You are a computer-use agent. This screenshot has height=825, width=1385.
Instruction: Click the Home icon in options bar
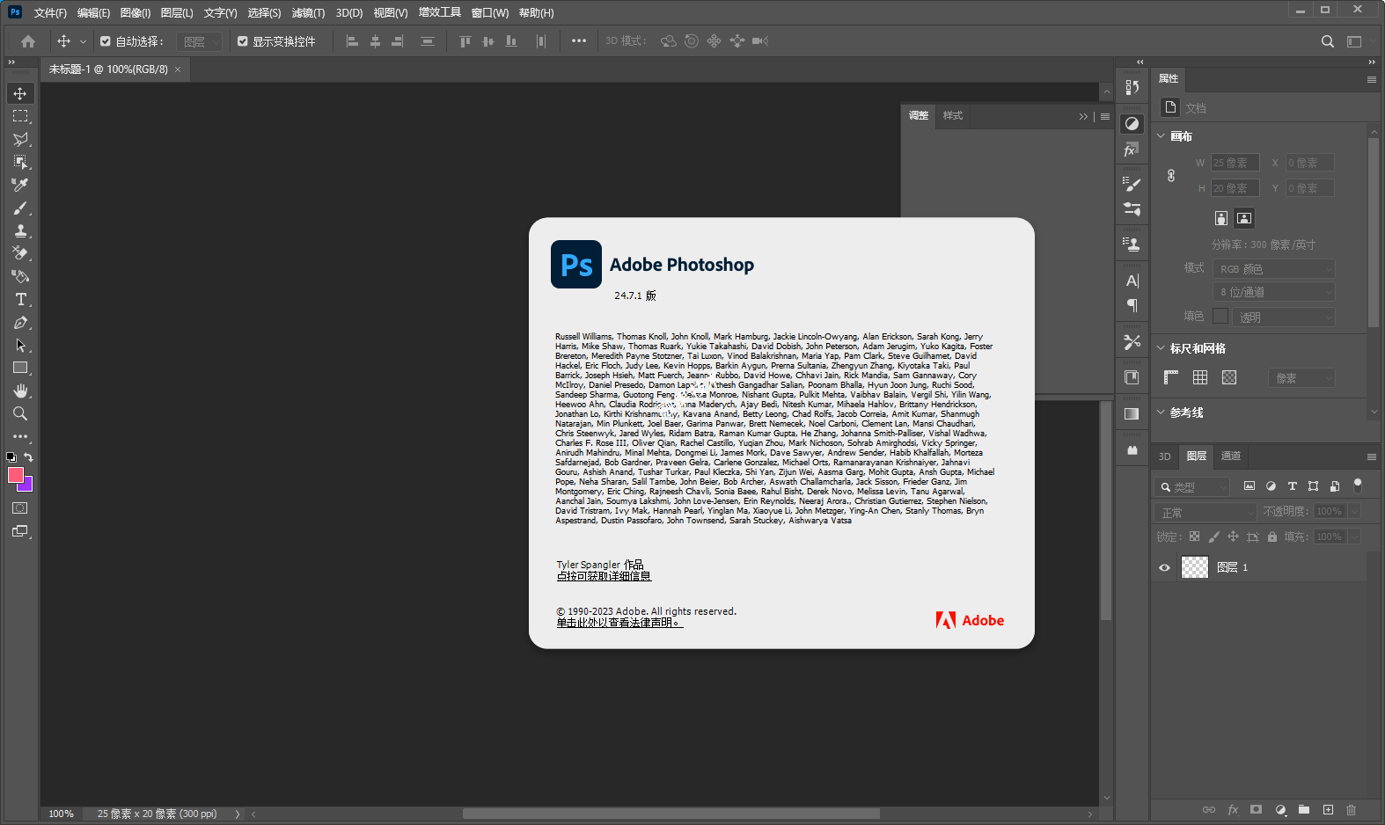point(28,41)
